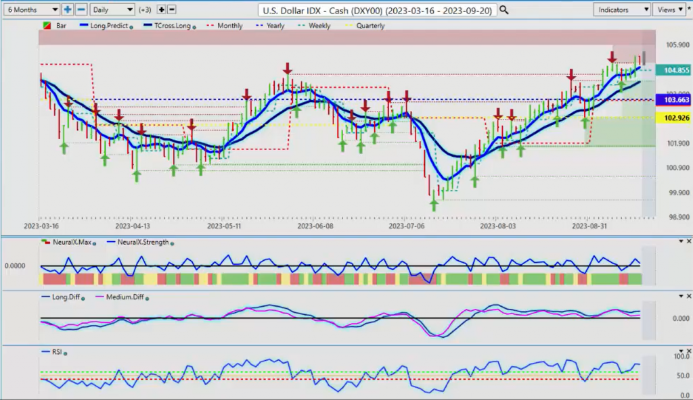The width and height of the screenshot is (693, 400).
Task: Click the Yearly legend entry
Action: [270, 26]
